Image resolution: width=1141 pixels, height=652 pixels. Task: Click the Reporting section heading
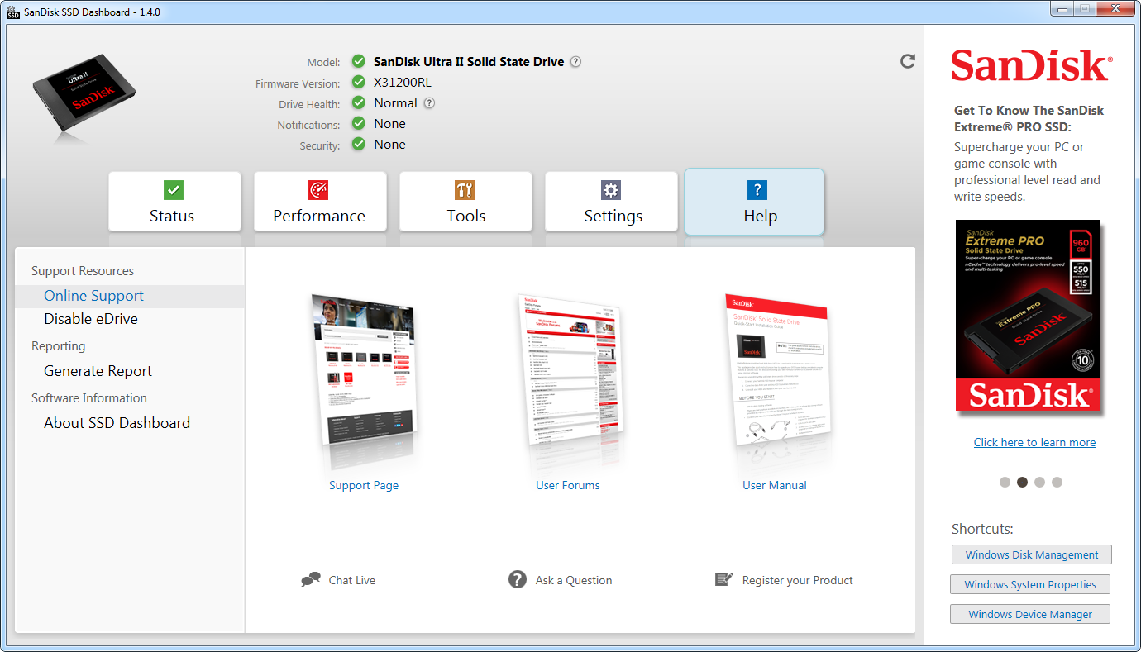(x=59, y=346)
